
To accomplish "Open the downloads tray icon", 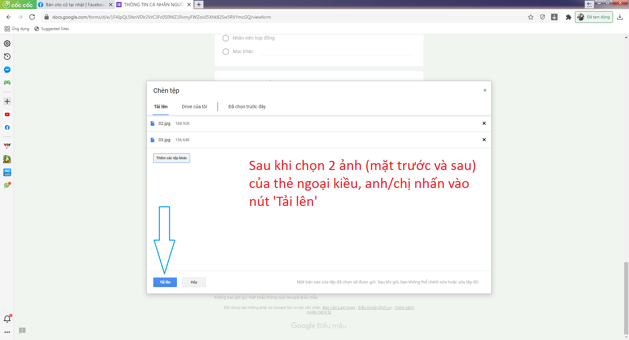I will pyautogui.click(x=620, y=17).
